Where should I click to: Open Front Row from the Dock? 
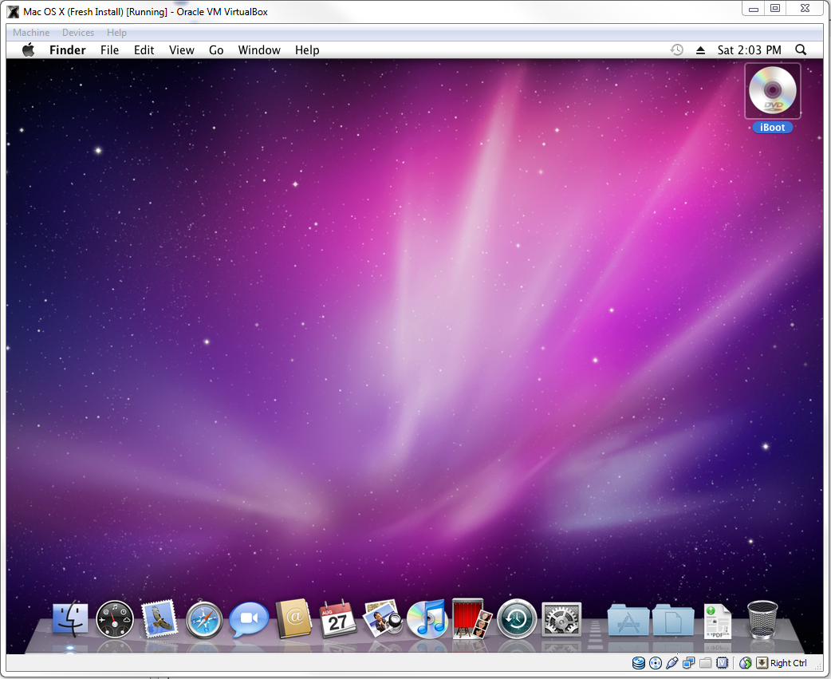point(471,619)
